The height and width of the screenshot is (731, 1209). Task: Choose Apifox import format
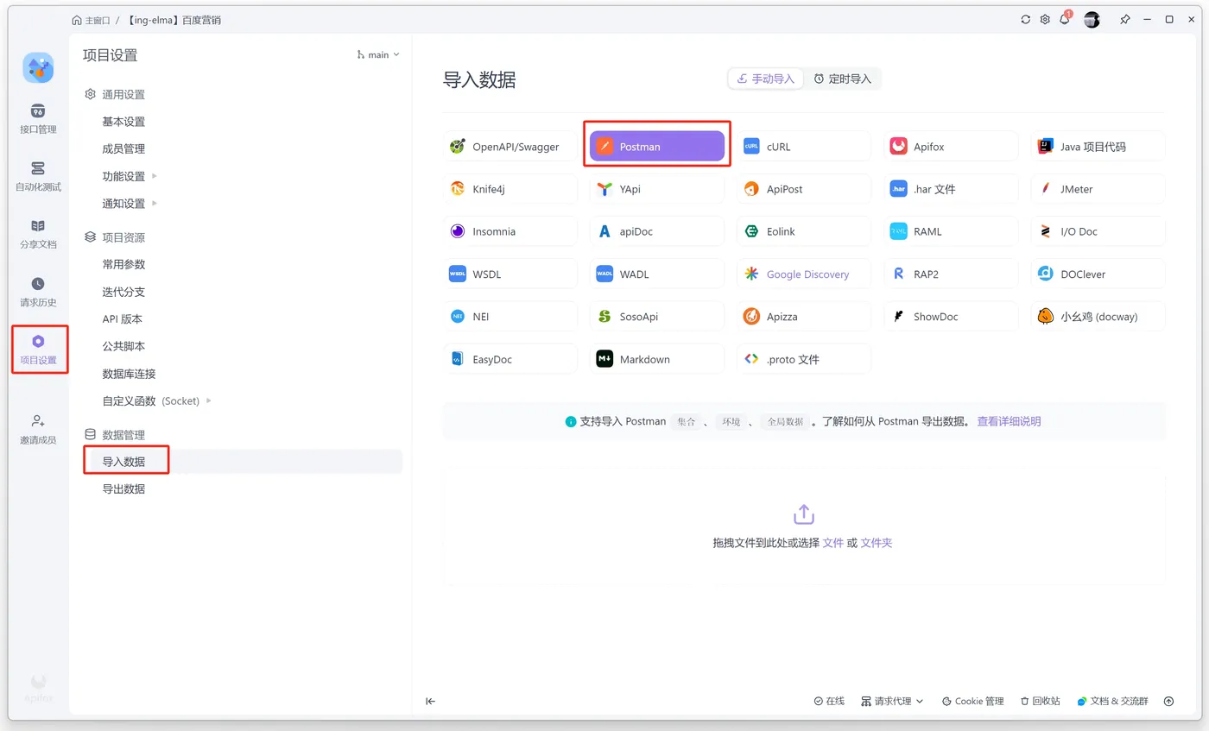pos(951,147)
